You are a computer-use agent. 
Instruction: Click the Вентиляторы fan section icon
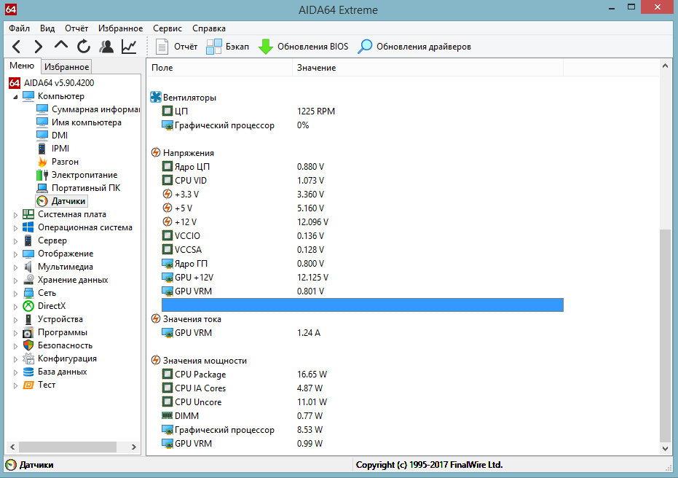coord(156,98)
